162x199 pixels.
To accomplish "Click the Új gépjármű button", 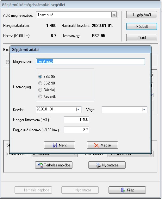I will pos(142,15).
